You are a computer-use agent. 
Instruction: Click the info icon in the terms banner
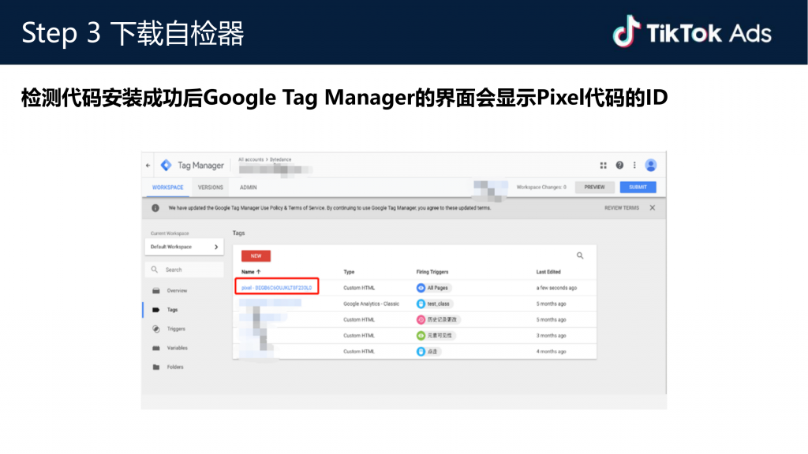click(155, 208)
